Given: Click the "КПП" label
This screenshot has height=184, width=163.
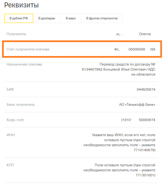Looking at the screenshot, I should [10, 165].
